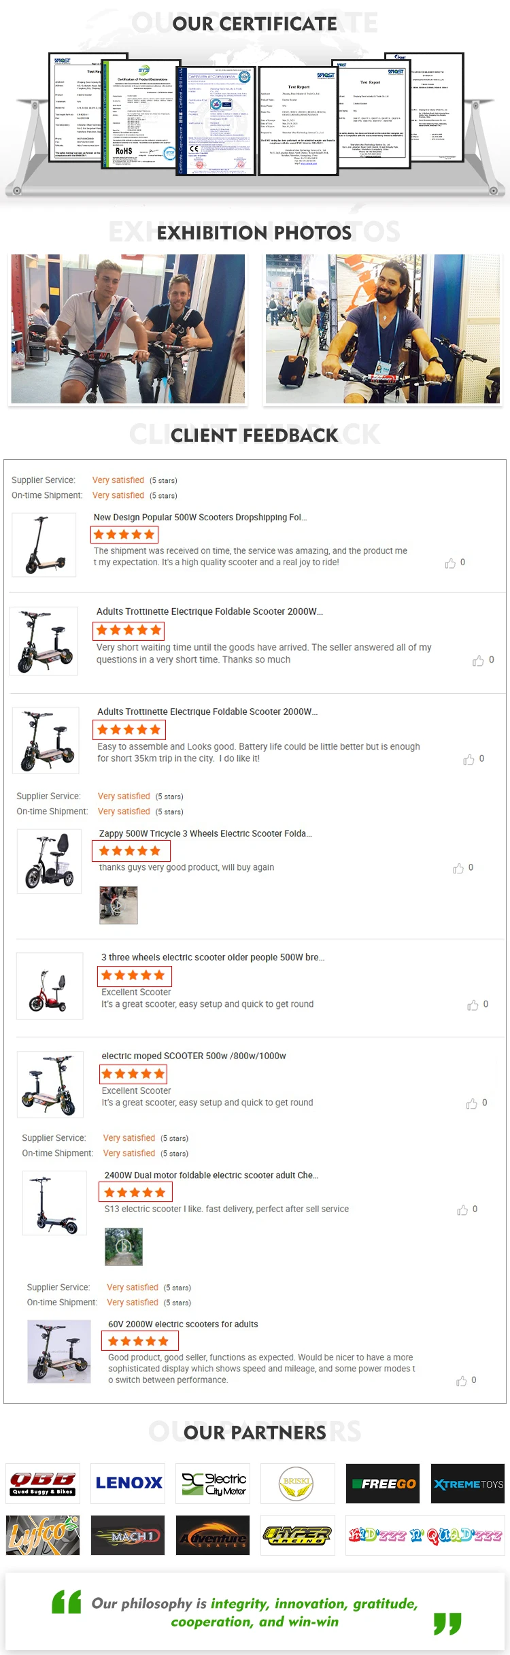The height and width of the screenshot is (1655, 510).
Task: Click thumbs-up on 'Easy to assemble' review
Action: 469,759
